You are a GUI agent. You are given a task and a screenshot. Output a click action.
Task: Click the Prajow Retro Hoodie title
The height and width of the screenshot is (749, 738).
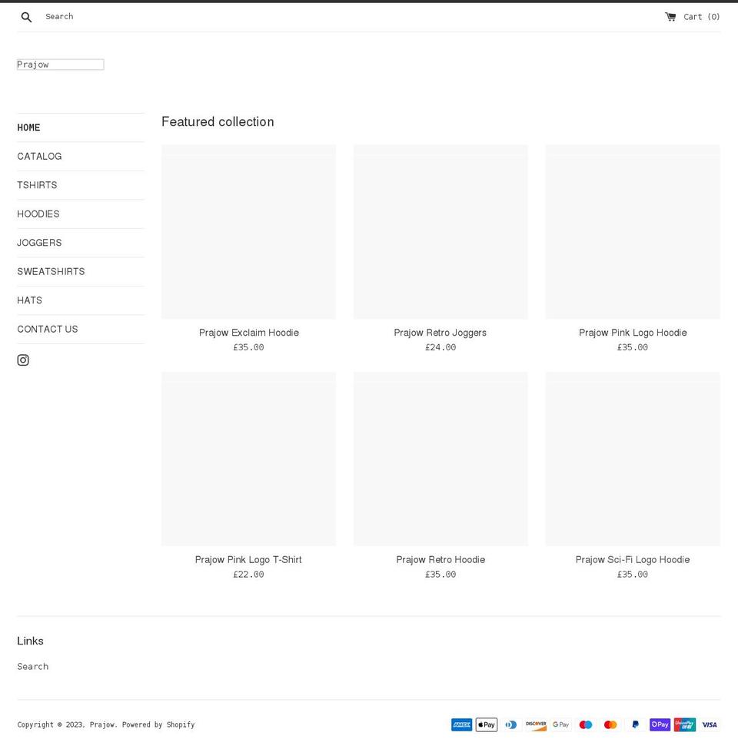pos(440,559)
